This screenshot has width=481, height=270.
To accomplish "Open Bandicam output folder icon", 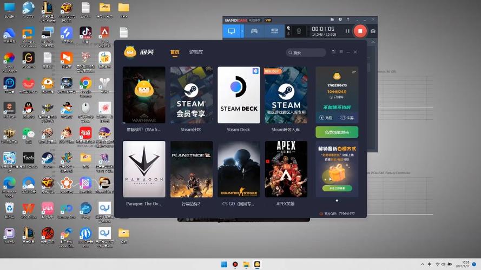I will (x=332, y=19).
